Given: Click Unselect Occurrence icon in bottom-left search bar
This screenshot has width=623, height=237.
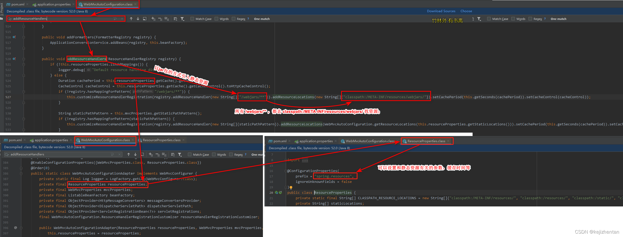Looking at the screenshot, I should (158, 154).
